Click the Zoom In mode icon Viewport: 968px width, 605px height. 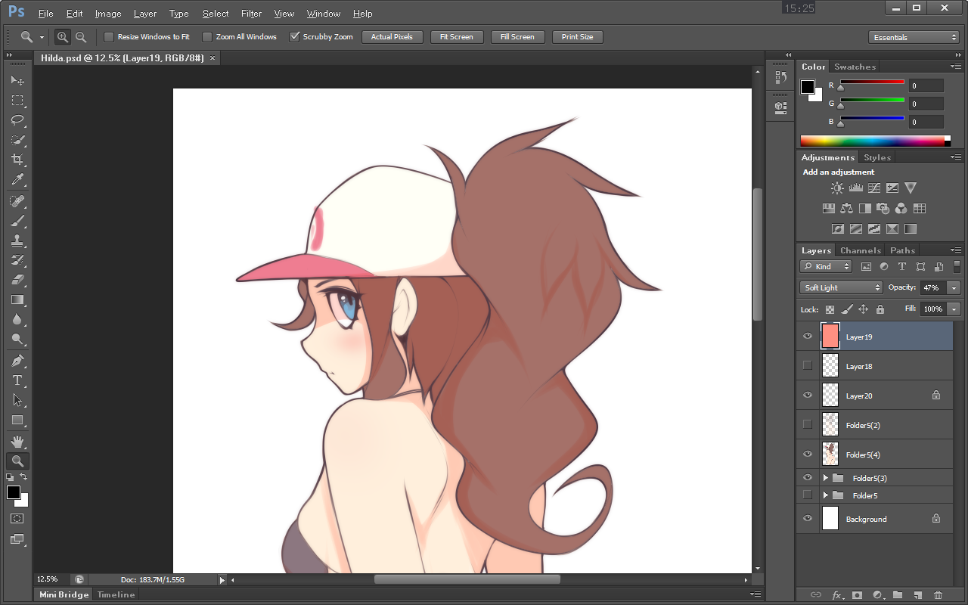[x=63, y=36]
